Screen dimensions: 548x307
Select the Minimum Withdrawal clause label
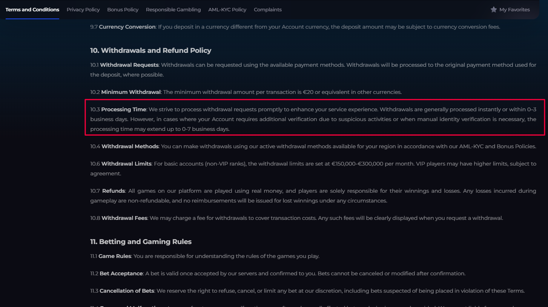[131, 92]
